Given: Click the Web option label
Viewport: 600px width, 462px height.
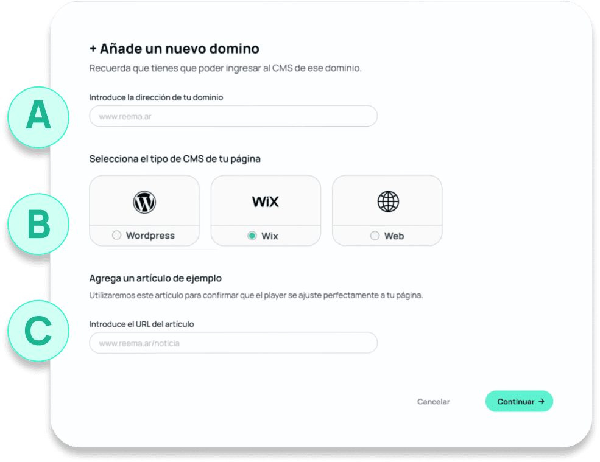Looking at the screenshot, I should point(394,236).
